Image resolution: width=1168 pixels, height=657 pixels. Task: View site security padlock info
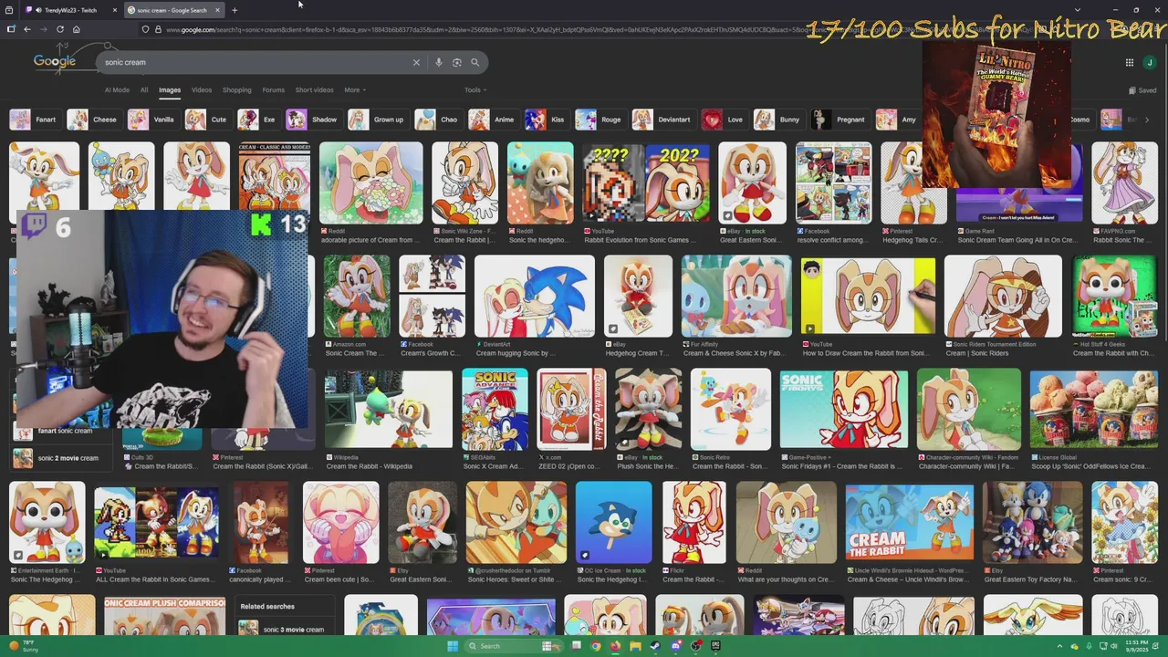158,29
